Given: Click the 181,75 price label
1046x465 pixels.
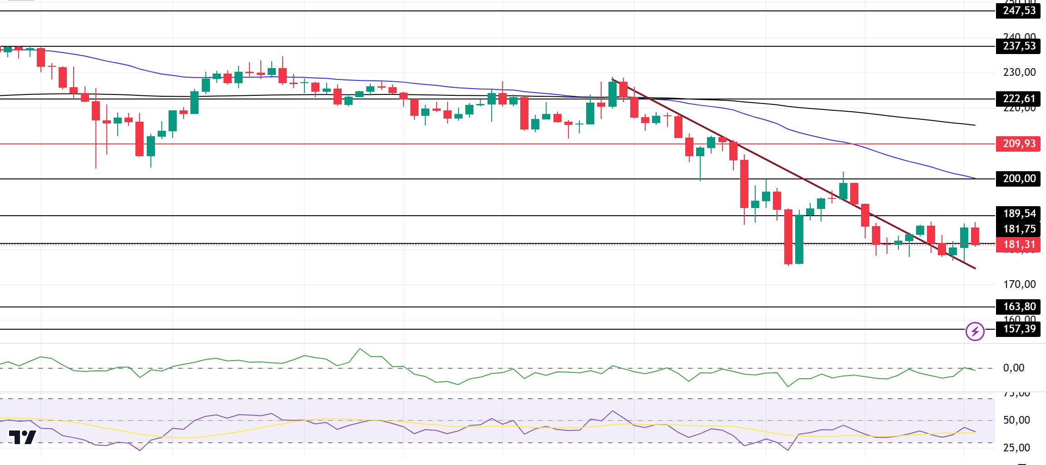Looking at the screenshot, I should point(1018,229).
